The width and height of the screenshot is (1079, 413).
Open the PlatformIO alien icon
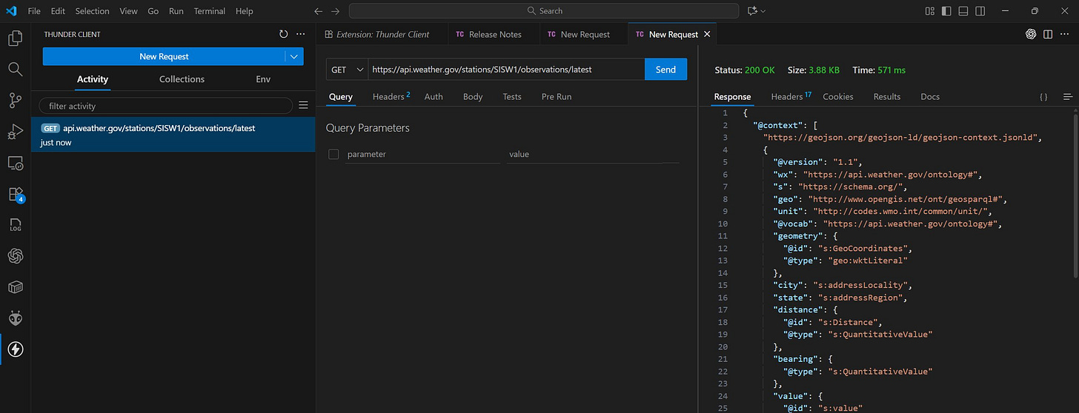click(15, 318)
